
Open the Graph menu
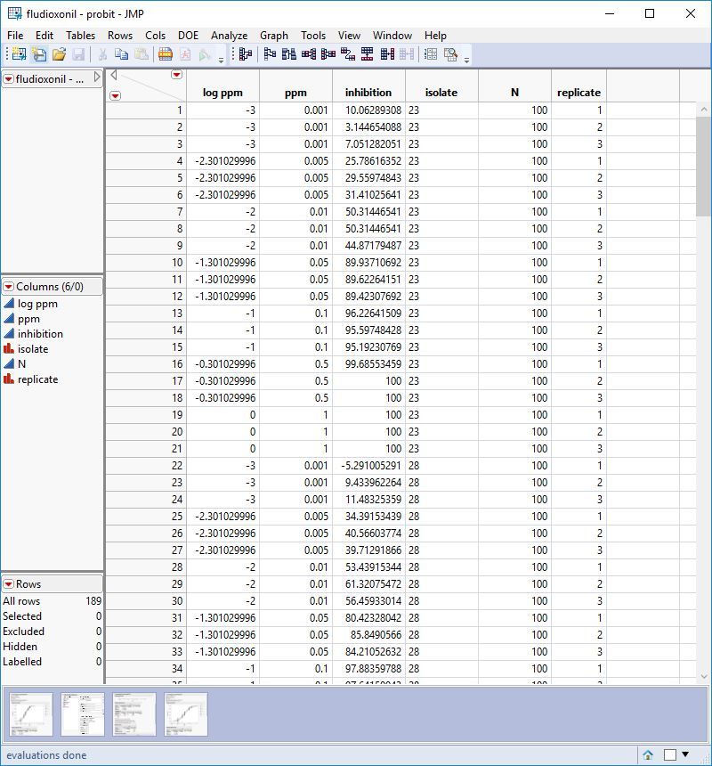click(274, 35)
